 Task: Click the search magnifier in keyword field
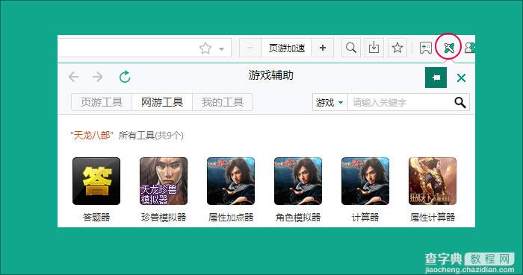pyautogui.click(x=460, y=102)
